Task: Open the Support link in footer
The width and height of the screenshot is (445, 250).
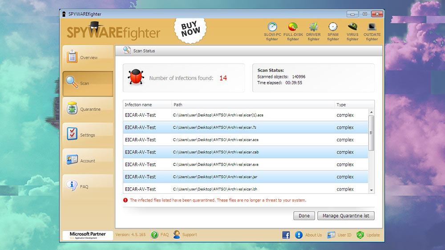Action: pyautogui.click(x=185, y=235)
